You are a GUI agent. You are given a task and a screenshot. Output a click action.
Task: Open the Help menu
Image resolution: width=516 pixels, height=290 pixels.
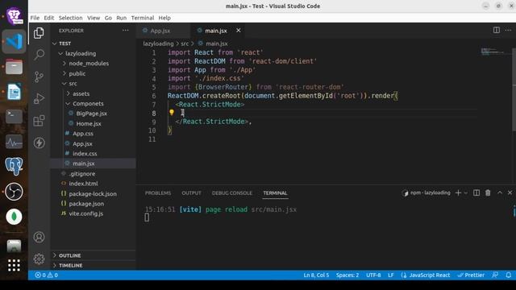(x=164, y=18)
